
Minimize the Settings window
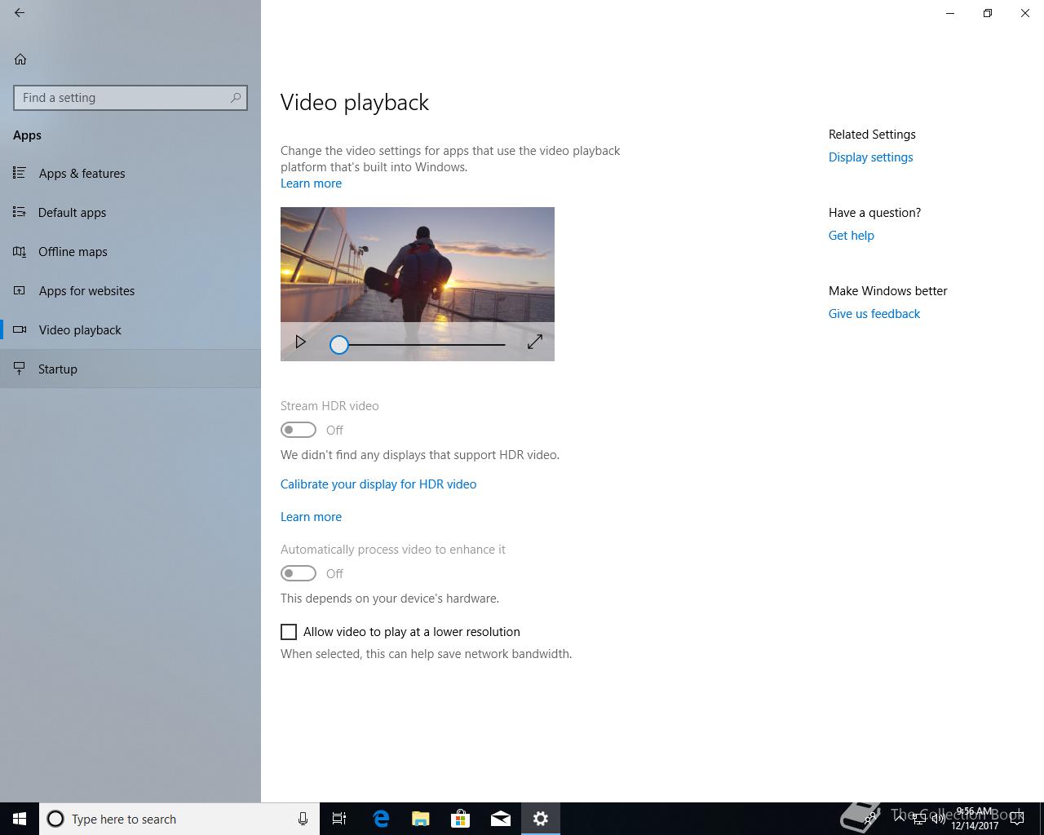coord(950,13)
